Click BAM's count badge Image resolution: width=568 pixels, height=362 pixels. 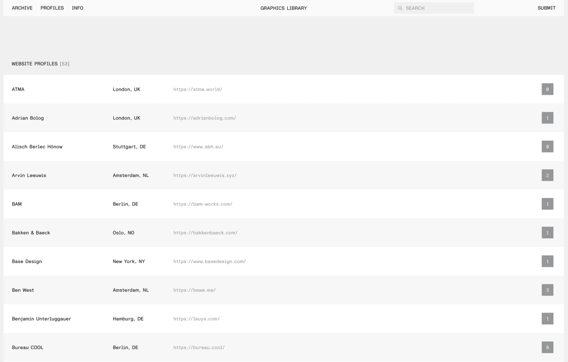pos(547,204)
